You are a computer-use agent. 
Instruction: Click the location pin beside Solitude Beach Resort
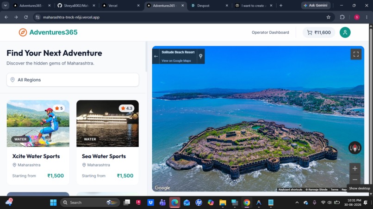[201, 56]
